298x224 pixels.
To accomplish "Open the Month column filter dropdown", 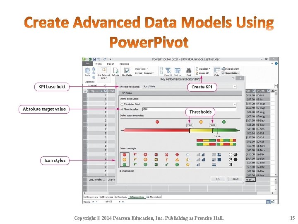I will coord(268,91).
